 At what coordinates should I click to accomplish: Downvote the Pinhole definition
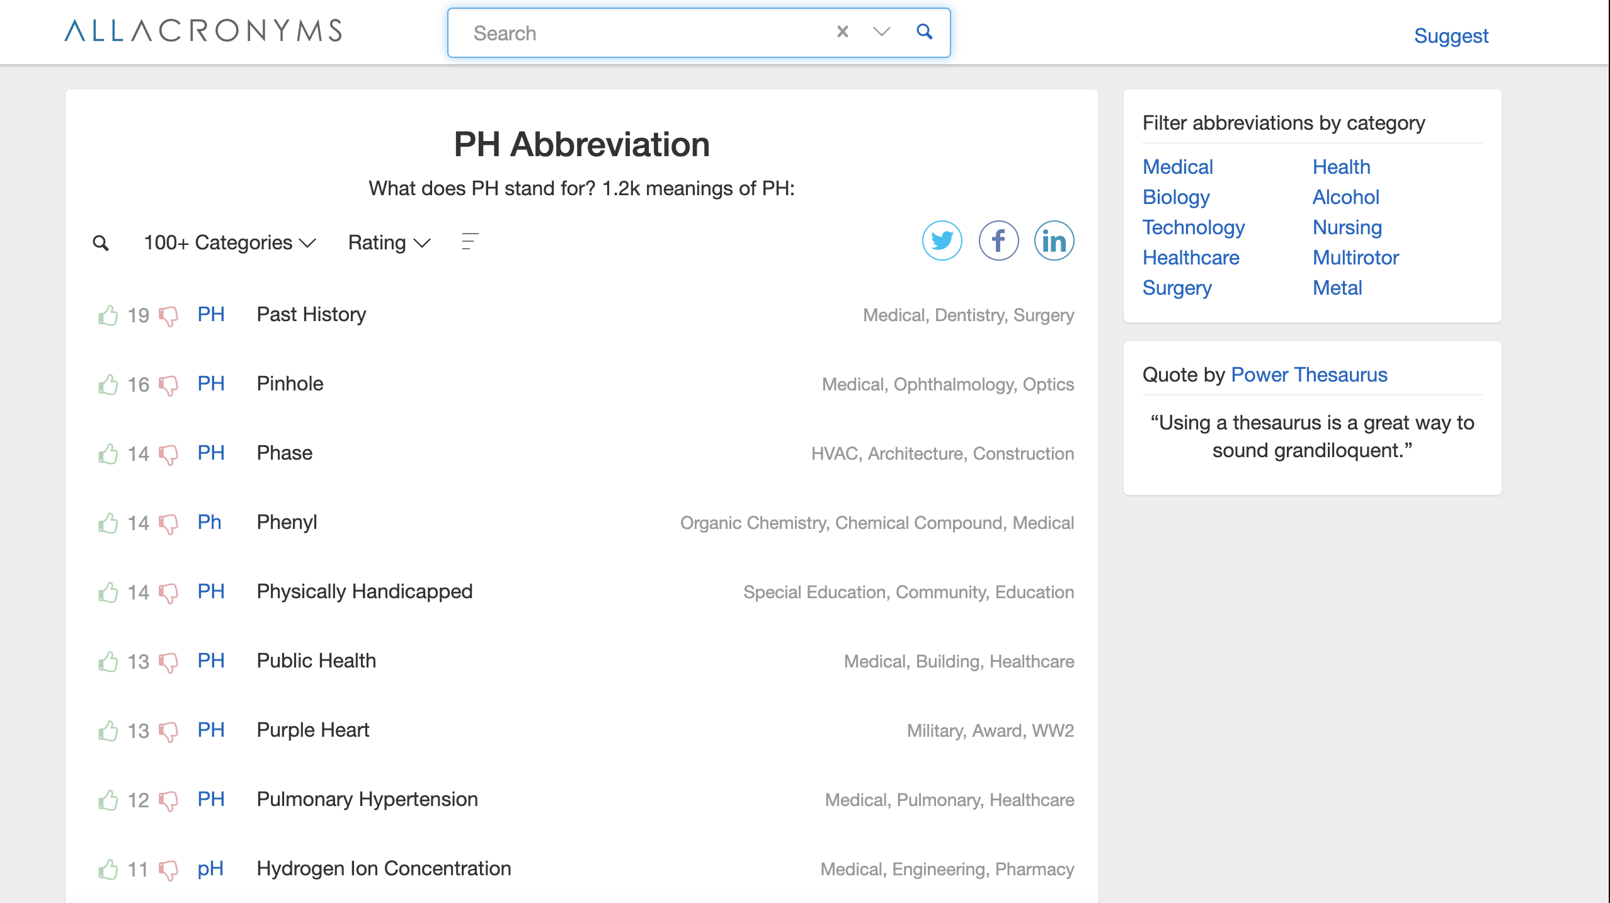pyautogui.click(x=168, y=385)
